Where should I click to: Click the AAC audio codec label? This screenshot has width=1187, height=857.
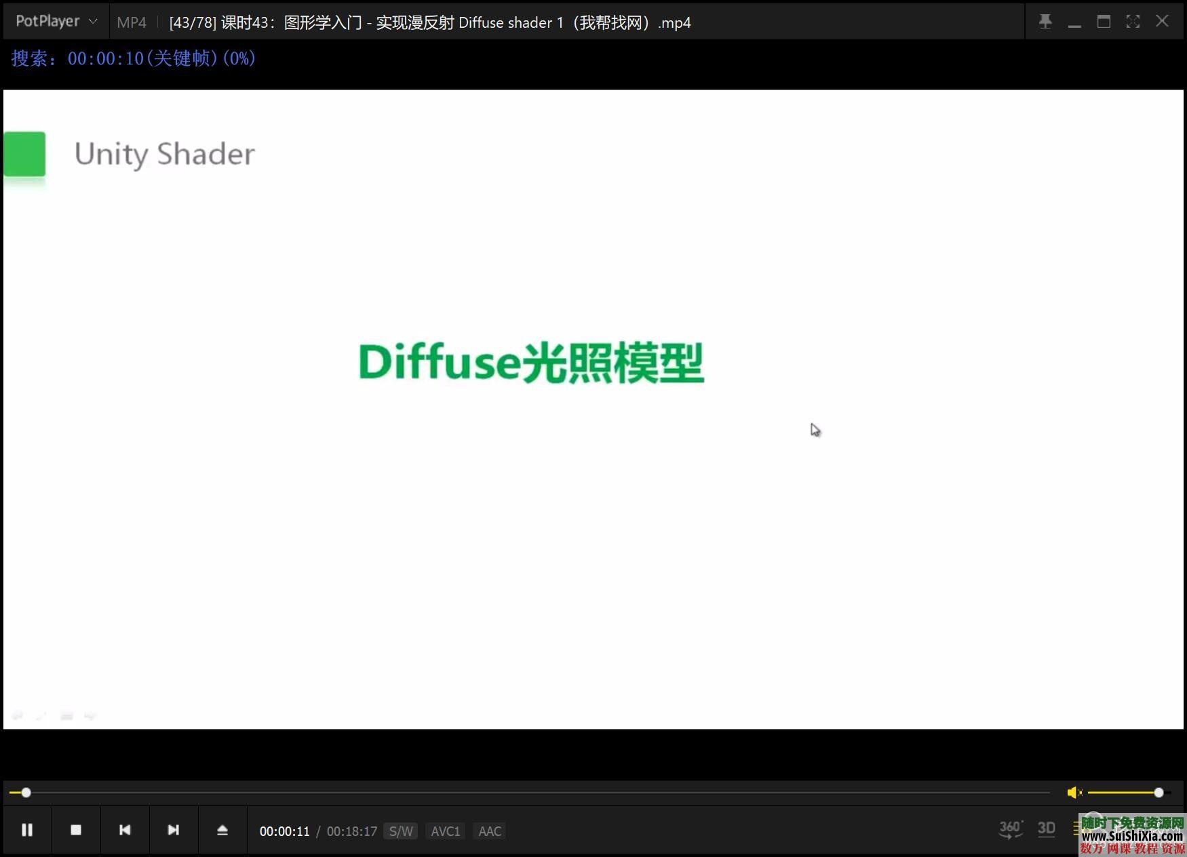489,831
